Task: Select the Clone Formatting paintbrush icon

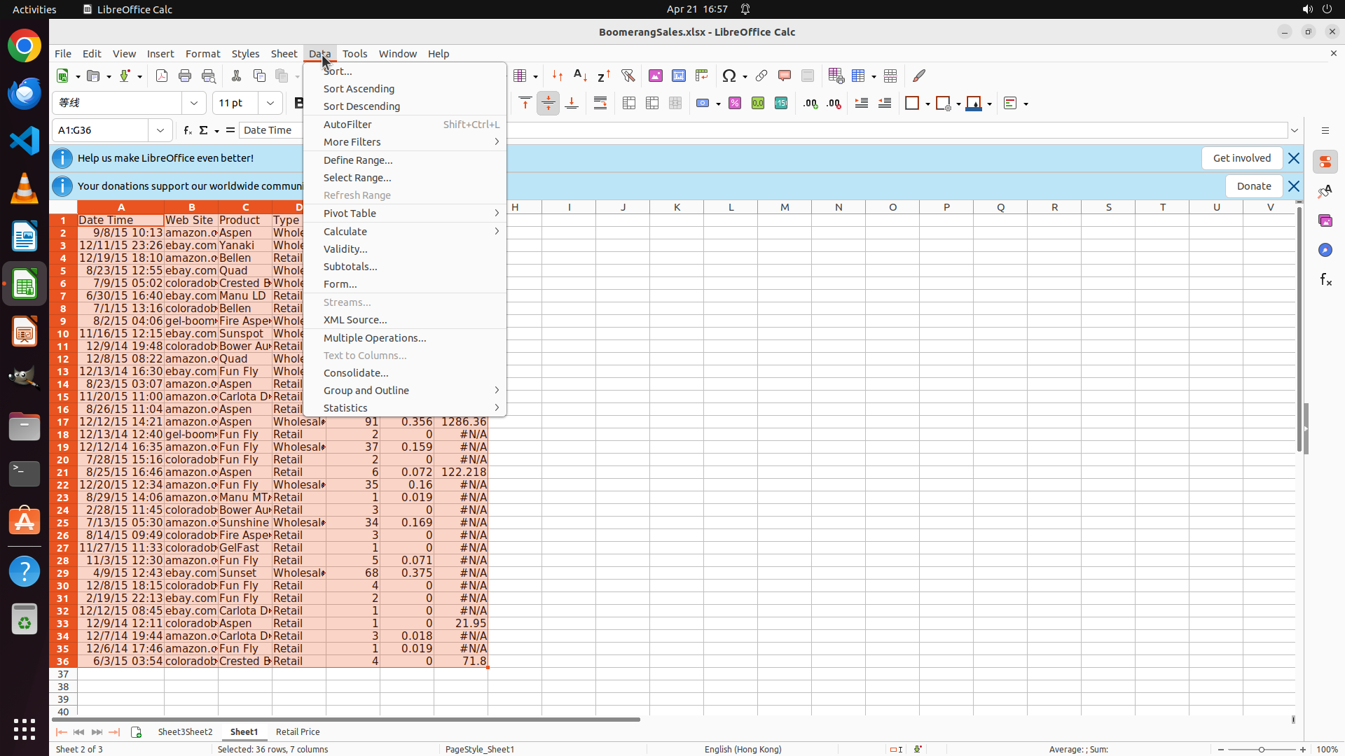Action: point(919,76)
